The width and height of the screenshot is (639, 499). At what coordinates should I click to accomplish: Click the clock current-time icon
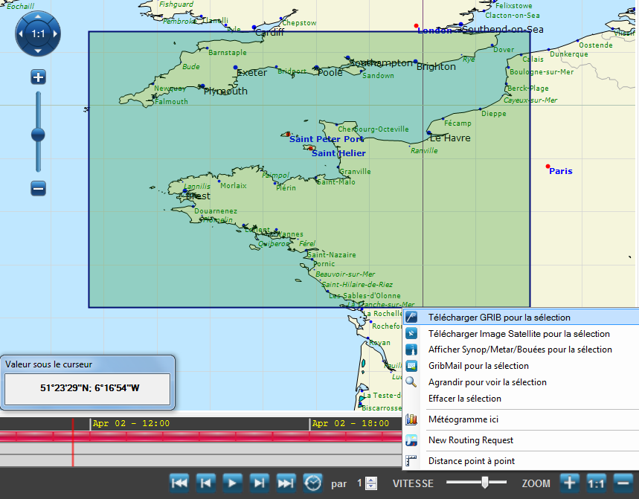313,483
